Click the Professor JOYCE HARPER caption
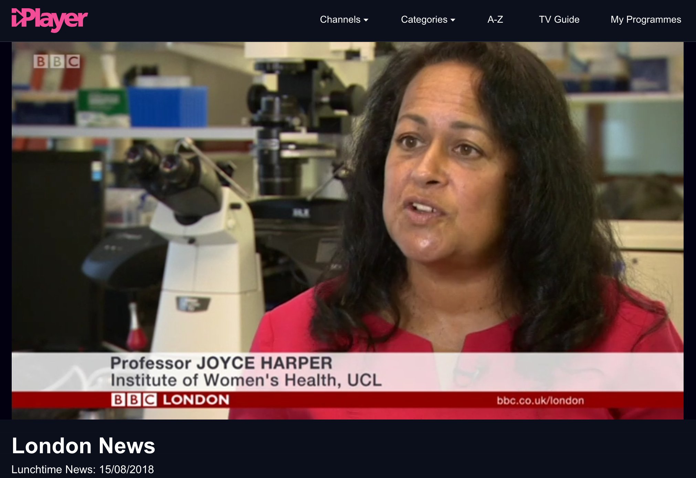The width and height of the screenshot is (696, 478). point(221,363)
